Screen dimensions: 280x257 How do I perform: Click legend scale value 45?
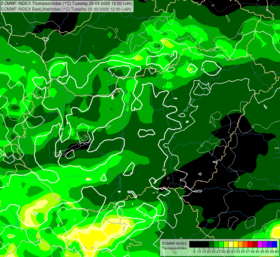coord(262,252)
